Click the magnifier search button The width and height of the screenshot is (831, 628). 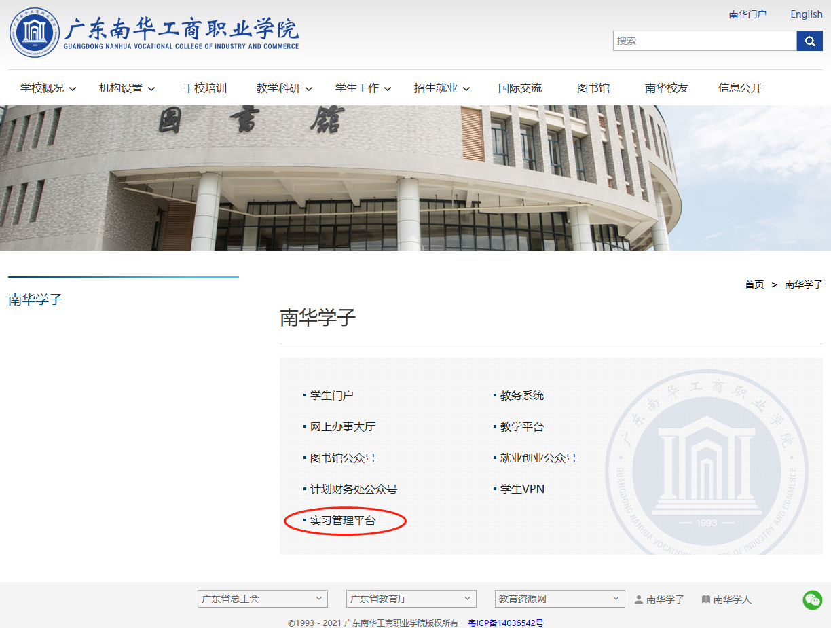pos(809,41)
